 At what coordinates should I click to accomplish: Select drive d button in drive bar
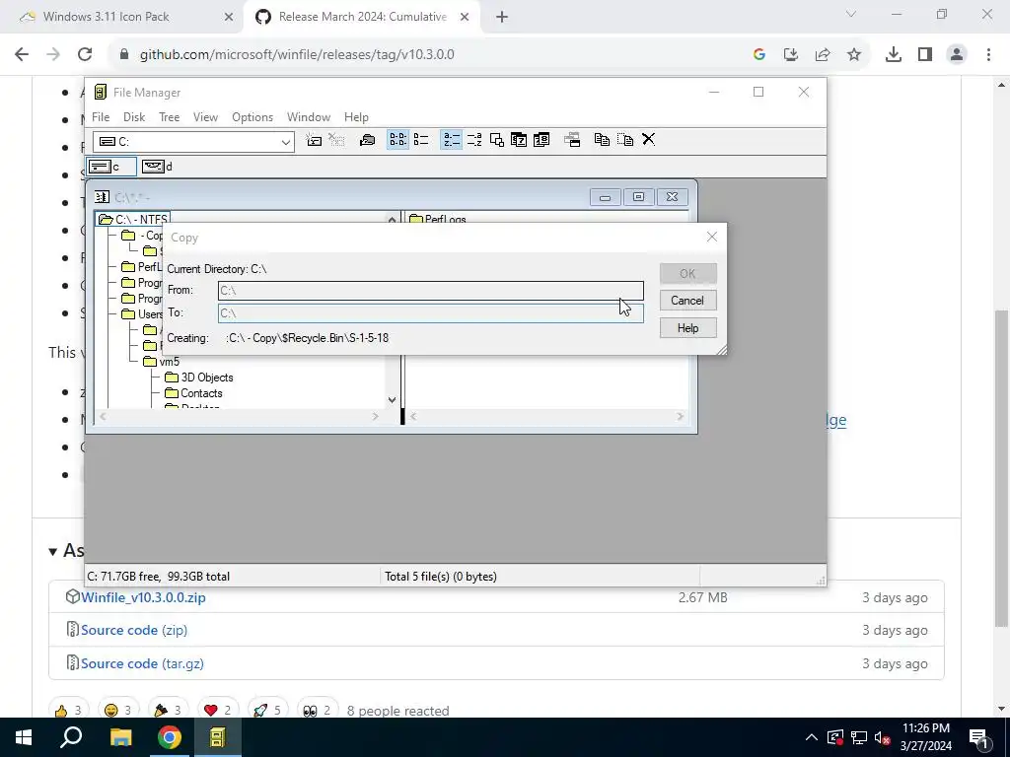157,167
